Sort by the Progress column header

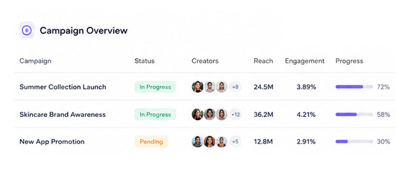(x=349, y=61)
